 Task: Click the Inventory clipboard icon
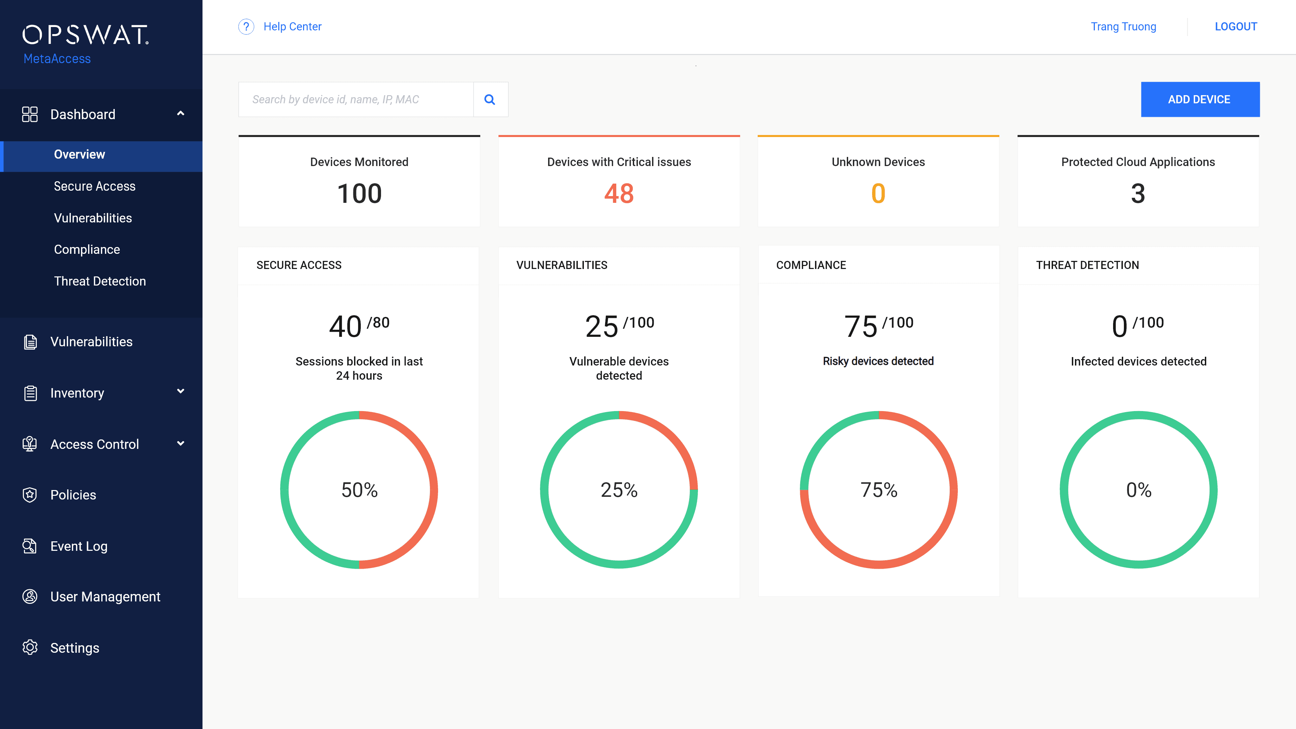(x=30, y=393)
